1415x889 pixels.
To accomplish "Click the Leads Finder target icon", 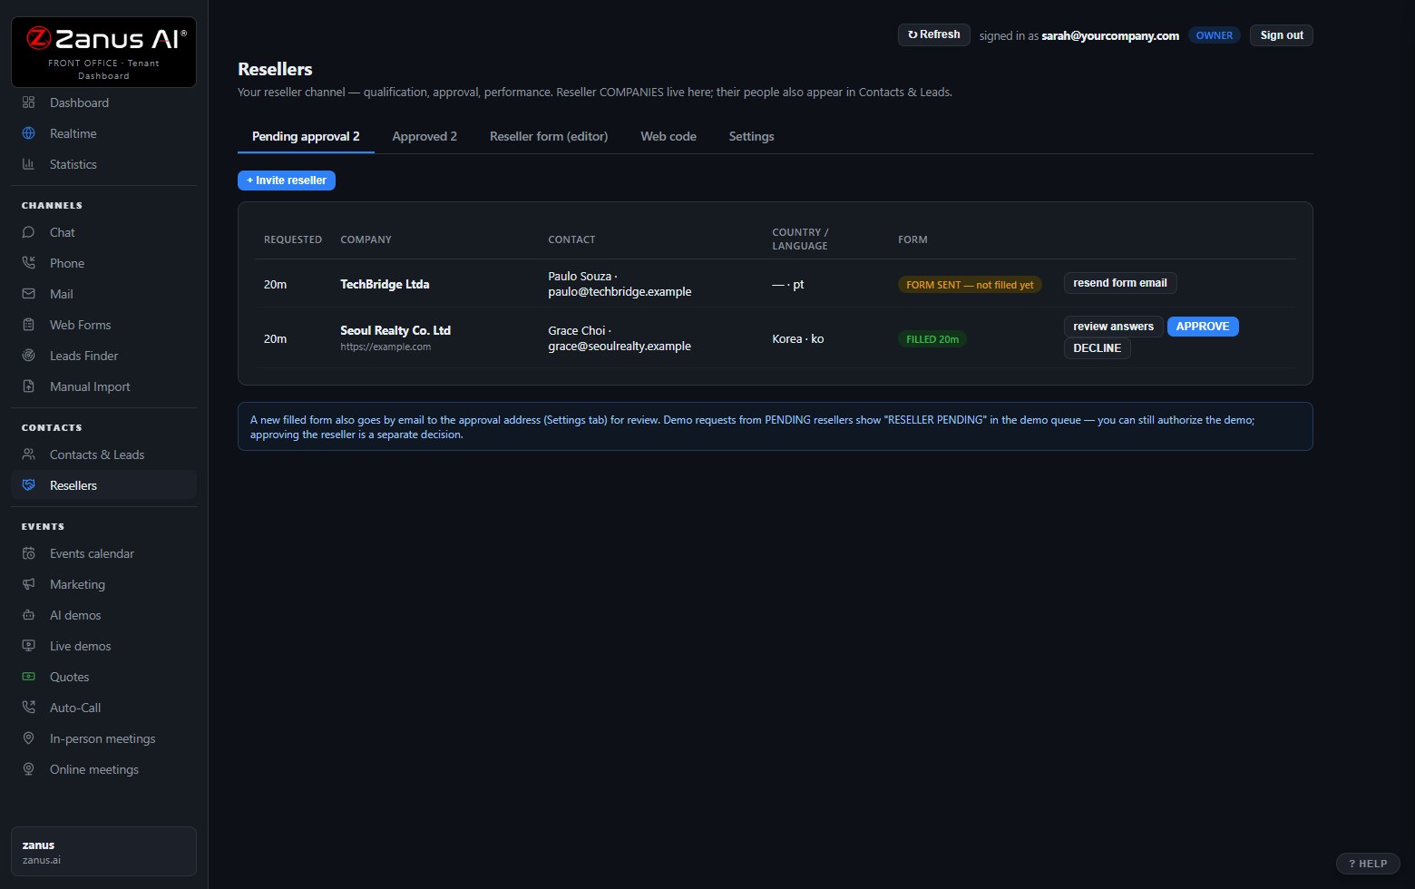I will [x=28, y=356].
